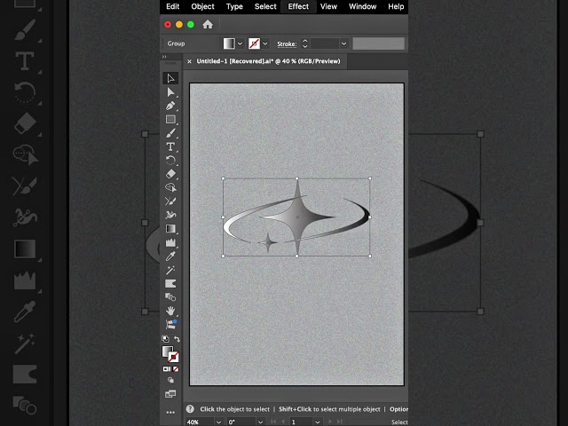Screen dimensions: 568x426
Task: Go to last artboard button
Action: pos(339,422)
